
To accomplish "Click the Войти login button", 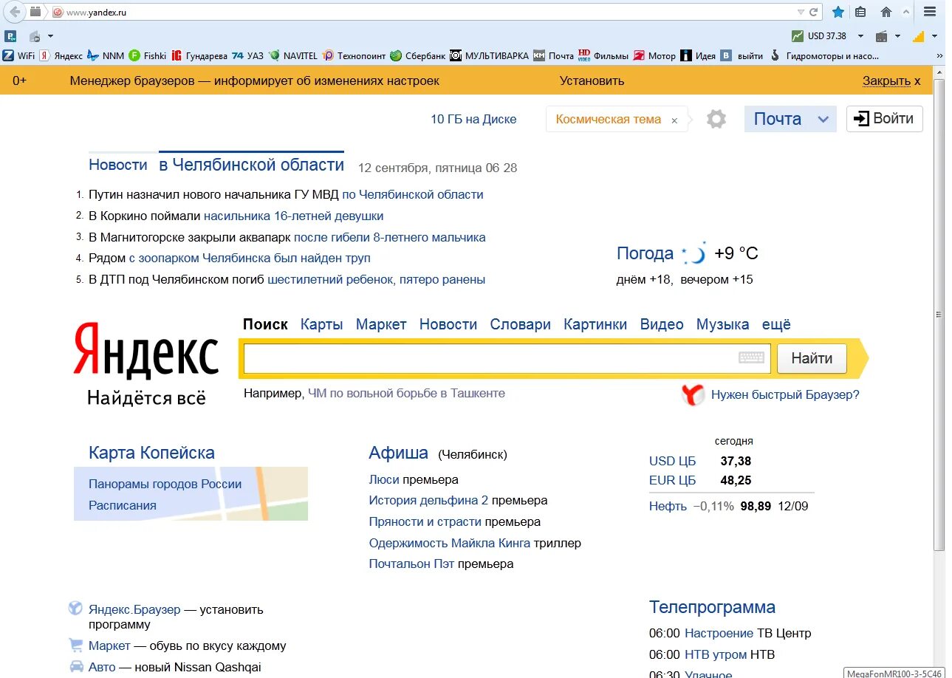I will coord(885,118).
